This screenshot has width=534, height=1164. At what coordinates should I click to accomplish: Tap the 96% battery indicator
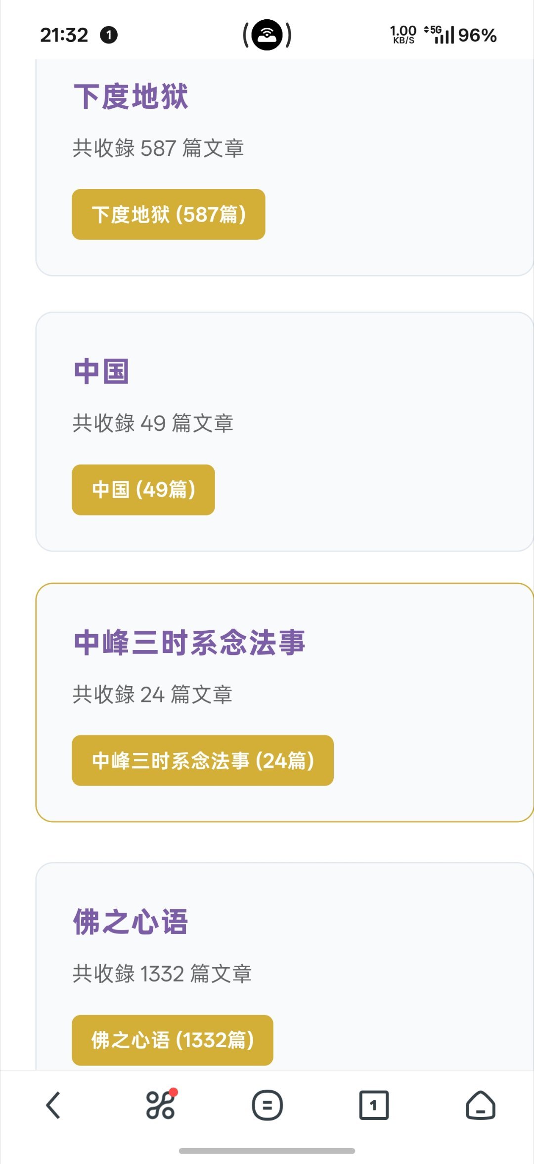pyautogui.click(x=477, y=35)
